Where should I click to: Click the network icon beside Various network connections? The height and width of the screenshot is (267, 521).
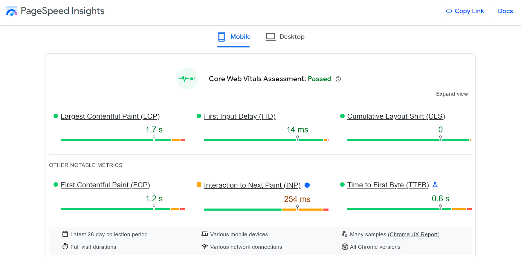pyautogui.click(x=205, y=246)
